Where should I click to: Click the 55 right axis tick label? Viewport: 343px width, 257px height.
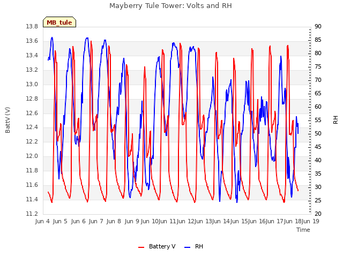click(318, 120)
